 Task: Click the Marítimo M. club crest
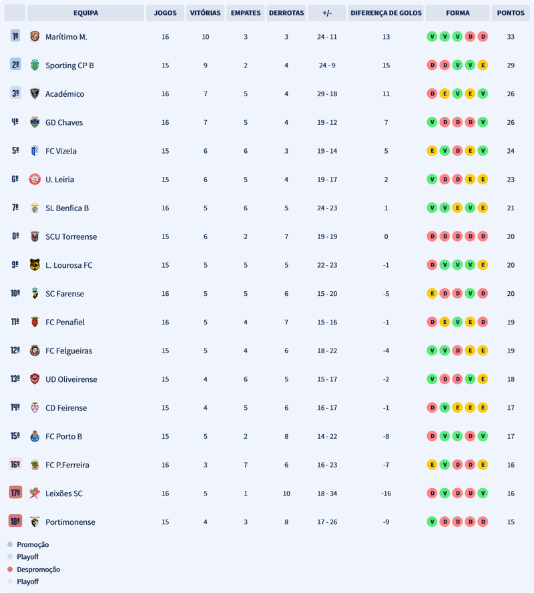[35, 37]
